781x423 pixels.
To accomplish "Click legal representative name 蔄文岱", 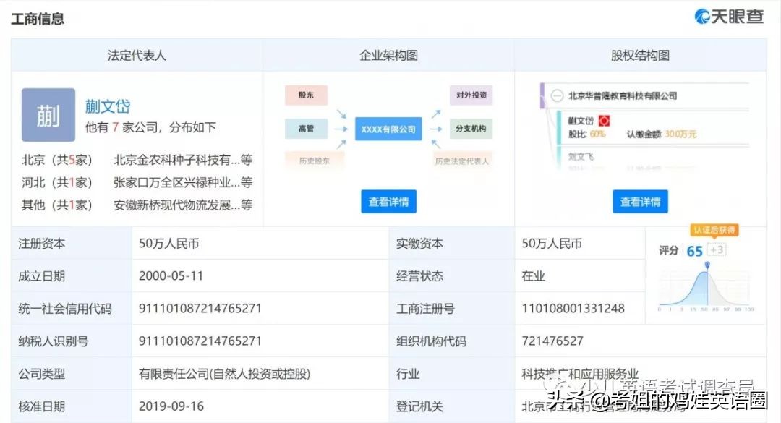I will coord(108,106).
